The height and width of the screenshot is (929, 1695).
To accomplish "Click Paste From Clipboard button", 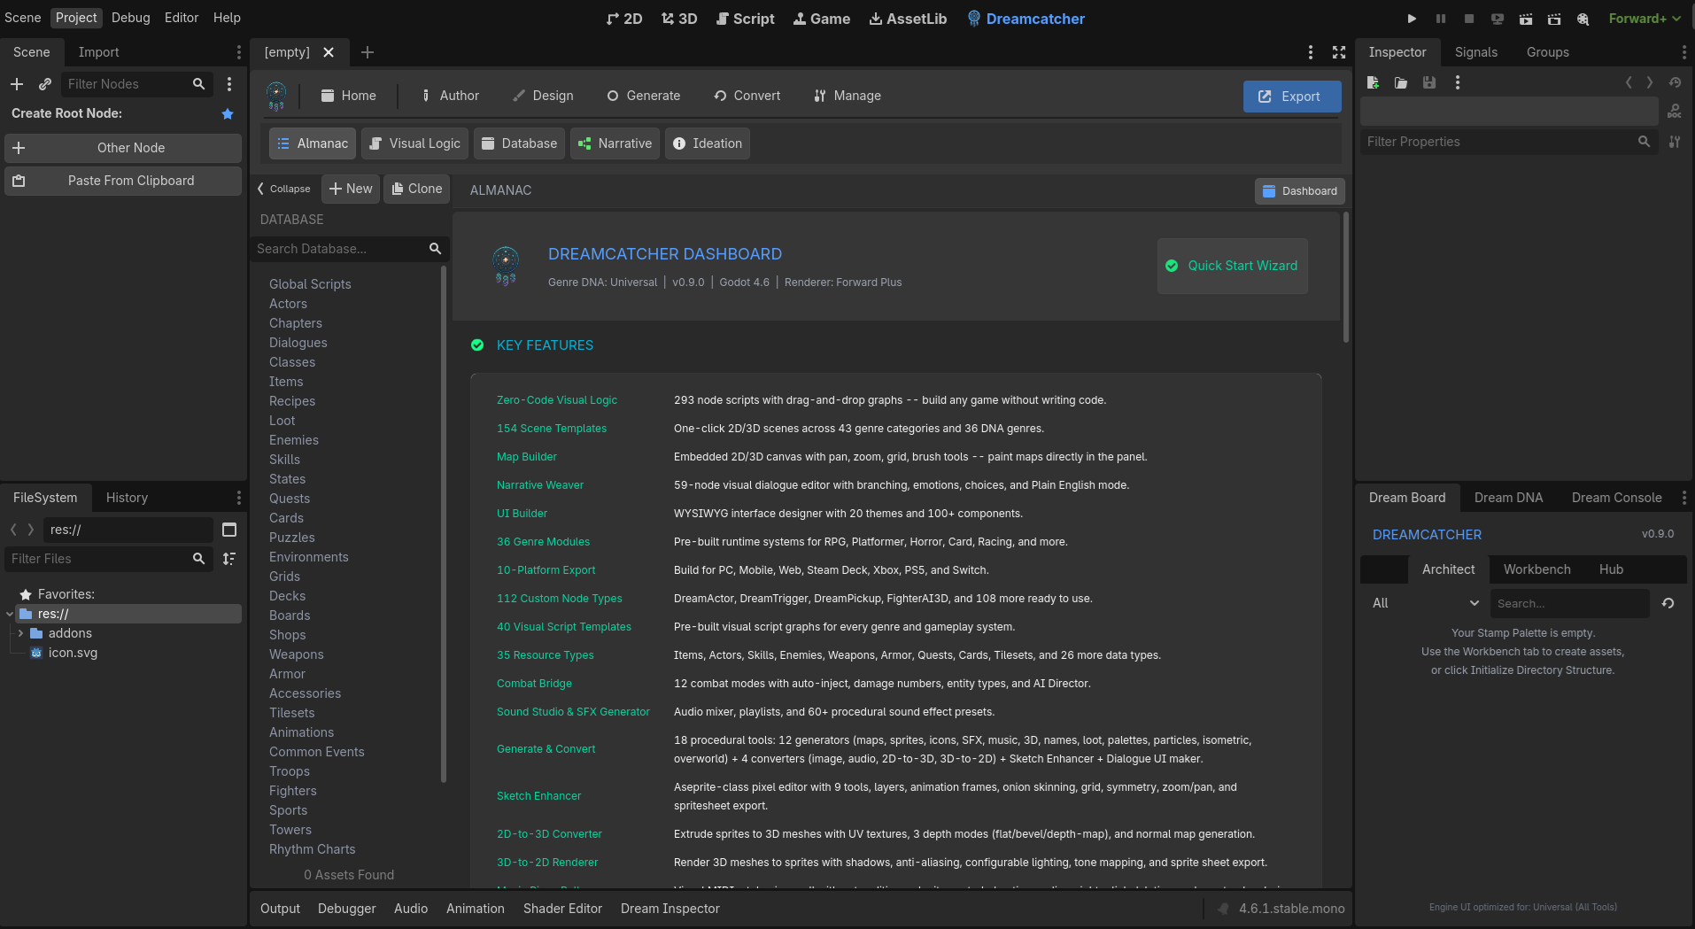I will pyautogui.click(x=123, y=181).
